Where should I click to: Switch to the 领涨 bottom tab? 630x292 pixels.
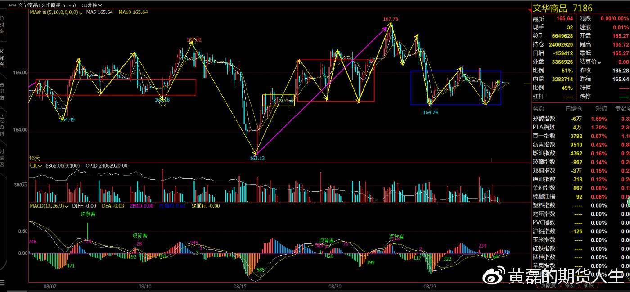pos(571,285)
